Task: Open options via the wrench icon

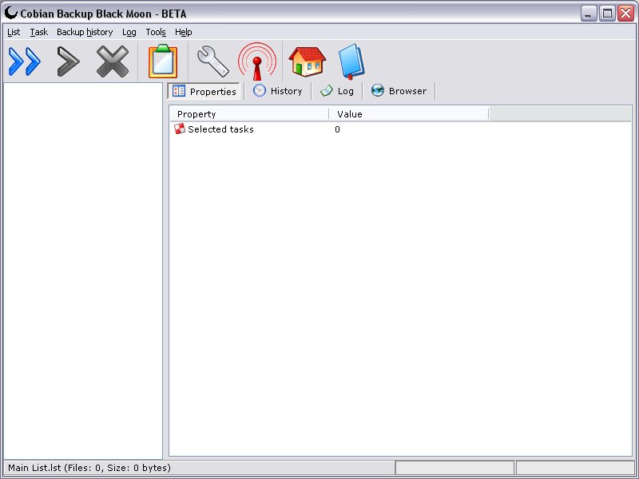Action: tap(212, 61)
